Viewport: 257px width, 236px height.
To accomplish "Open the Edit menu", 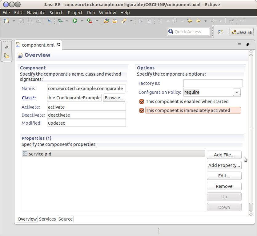I will [18, 13].
